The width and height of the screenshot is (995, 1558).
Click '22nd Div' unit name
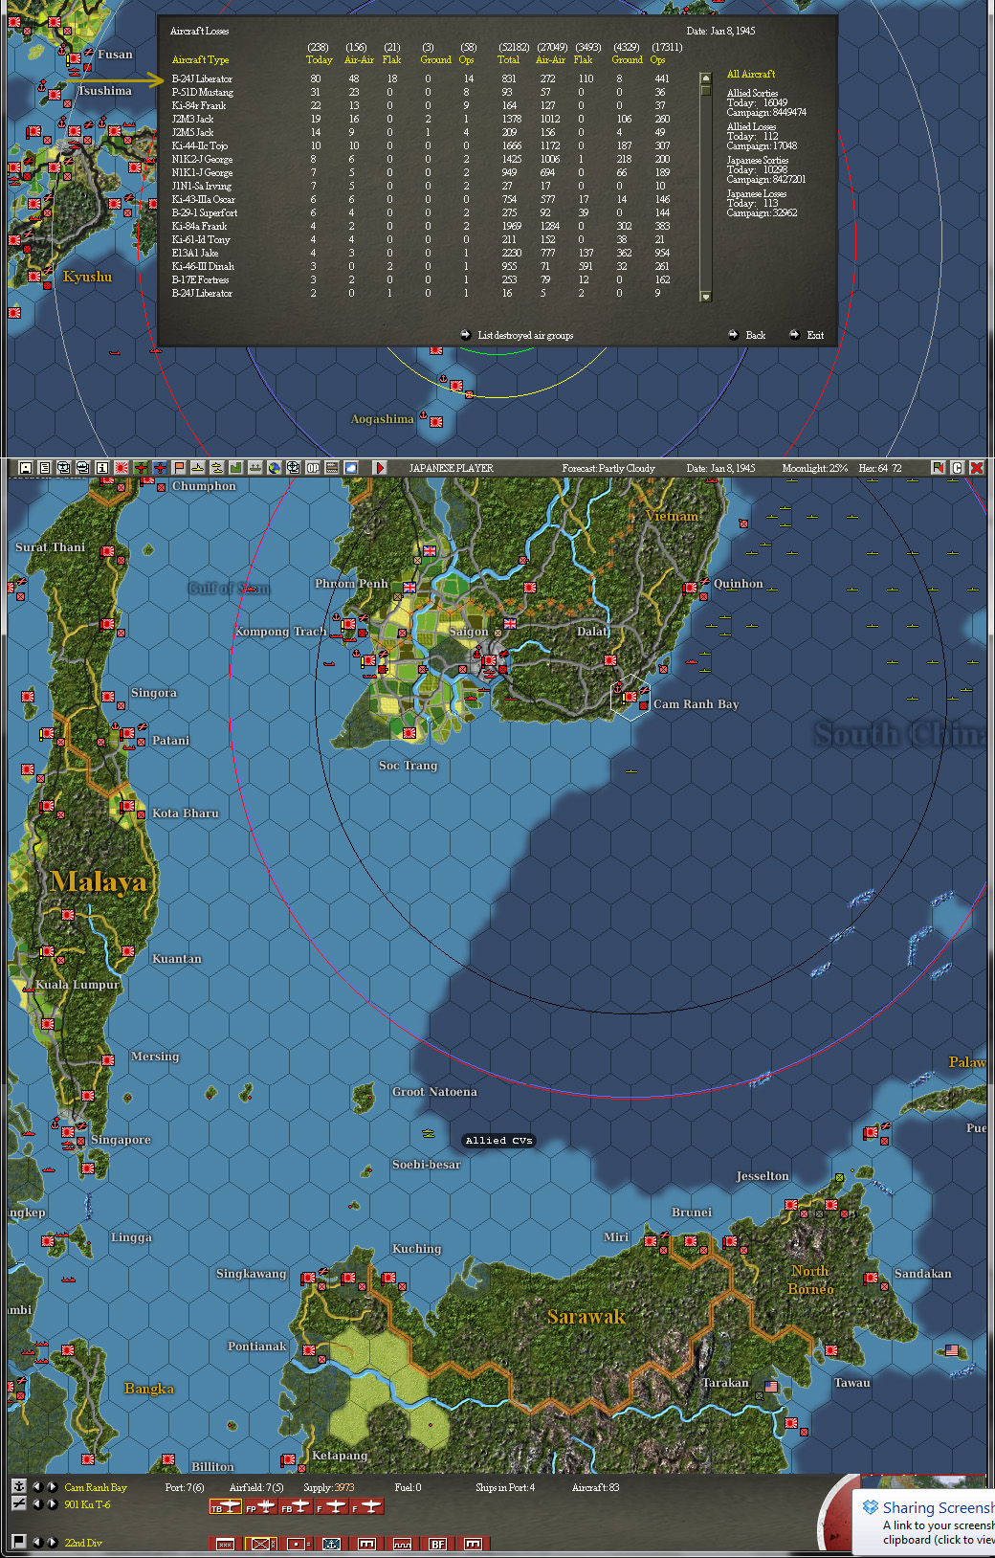pyautogui.click(x=83, y=1543)
